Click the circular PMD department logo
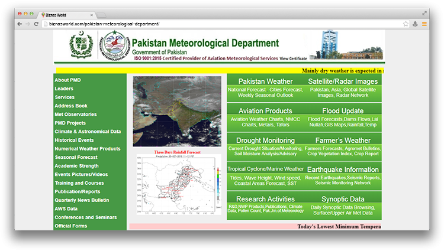Viewport: 444px width, 251px height. [x=114, y=45]
